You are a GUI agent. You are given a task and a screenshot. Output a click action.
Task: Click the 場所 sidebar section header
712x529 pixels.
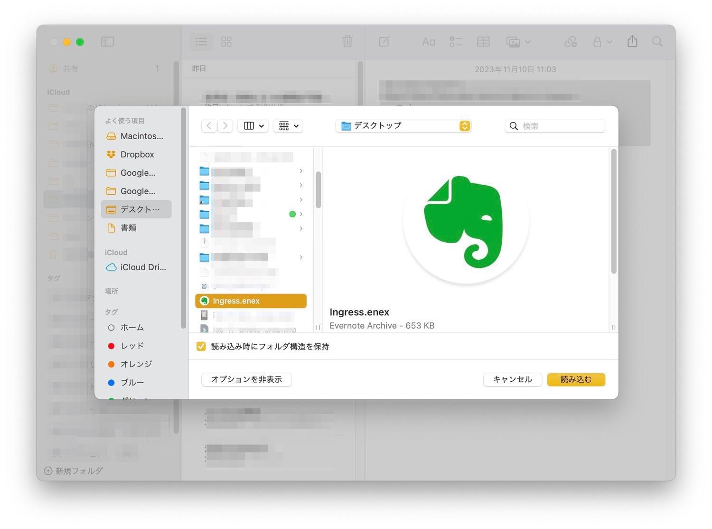pyautogui.click(x=112, y=291)
